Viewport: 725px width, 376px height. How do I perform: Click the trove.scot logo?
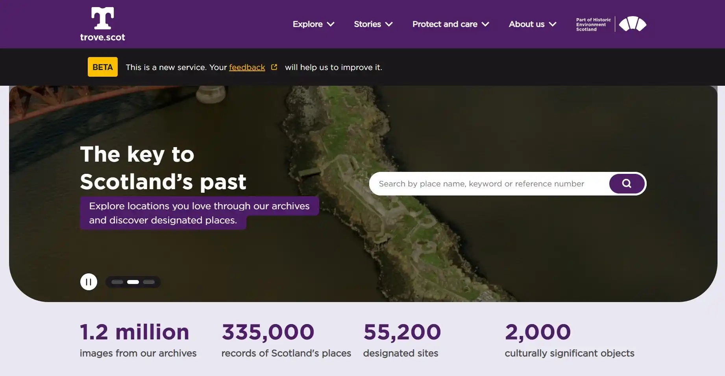tap(102, 24)
